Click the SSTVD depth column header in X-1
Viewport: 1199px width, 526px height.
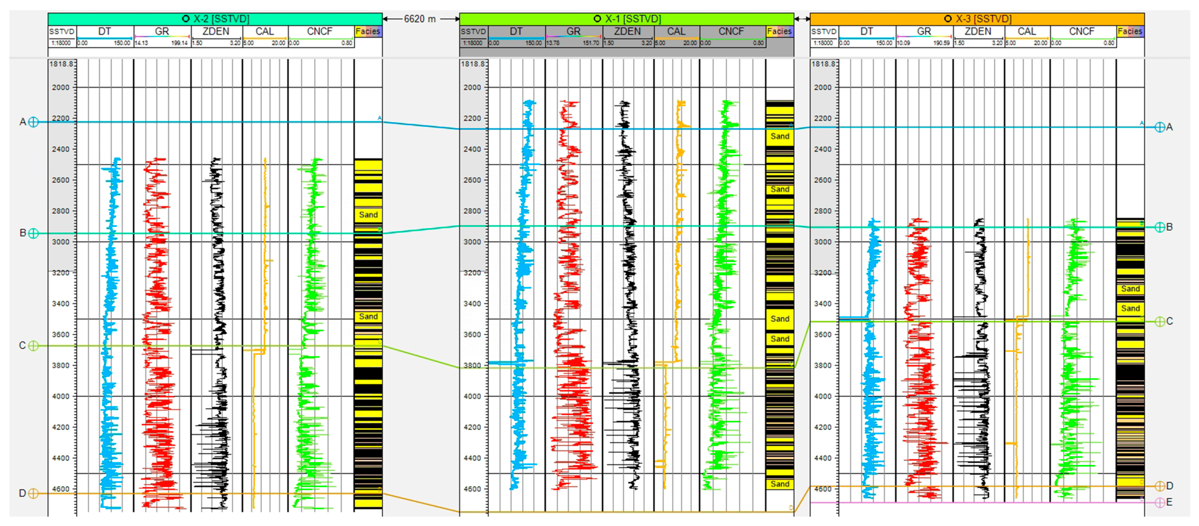click(x=473, y=32)
